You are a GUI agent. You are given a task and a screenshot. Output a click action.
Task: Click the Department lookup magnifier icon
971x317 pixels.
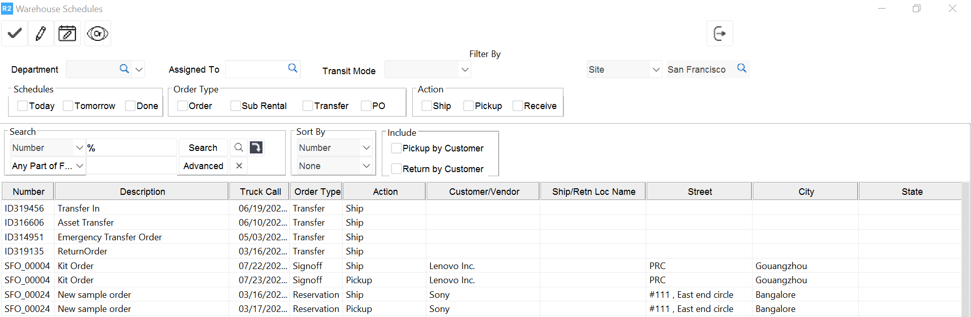click(x=124, y=69)
